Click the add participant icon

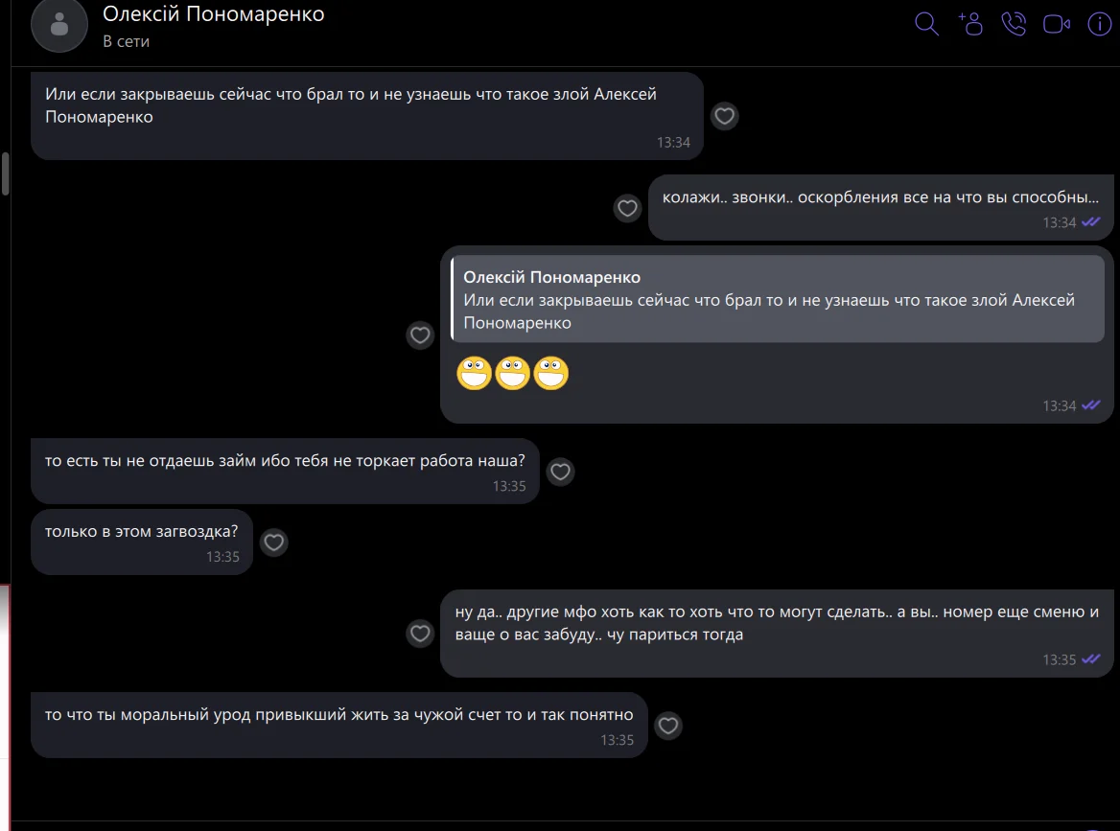pos(970,24)
